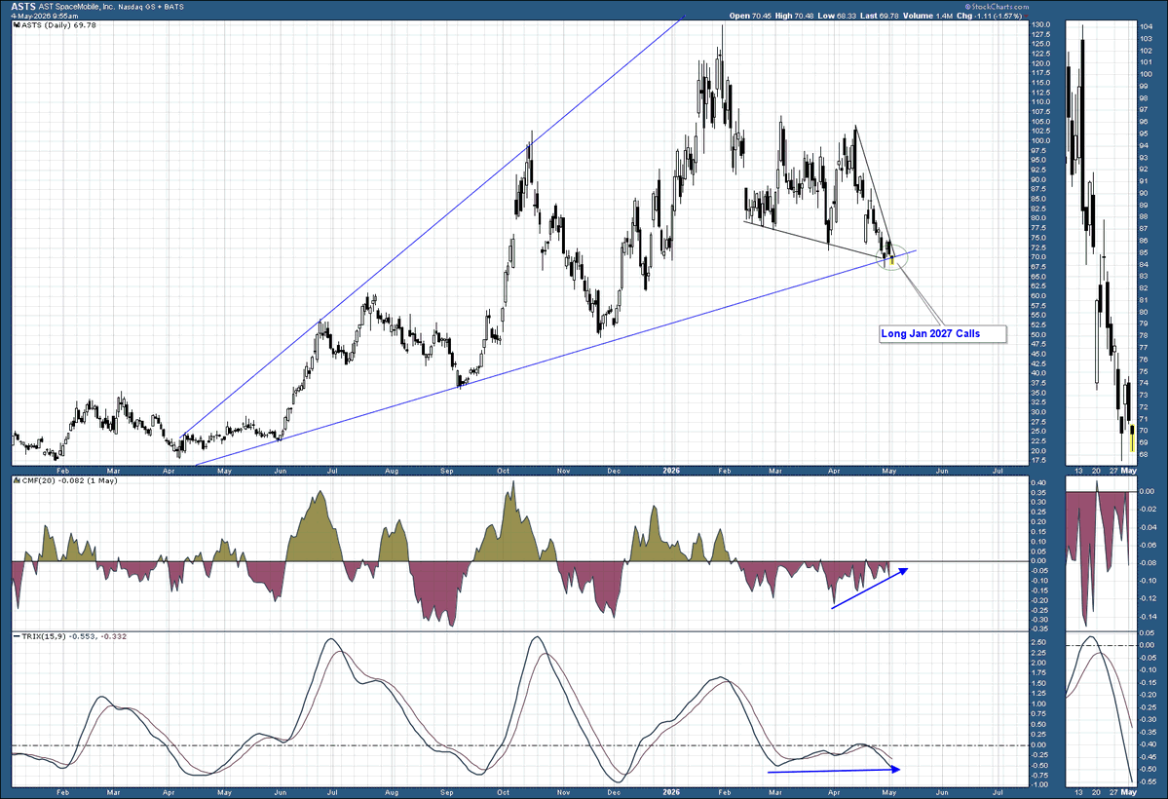The image size is (1168, 799).
Task: Click the zoomed CMF thumbnail panel
Action: pos(1100,554)
